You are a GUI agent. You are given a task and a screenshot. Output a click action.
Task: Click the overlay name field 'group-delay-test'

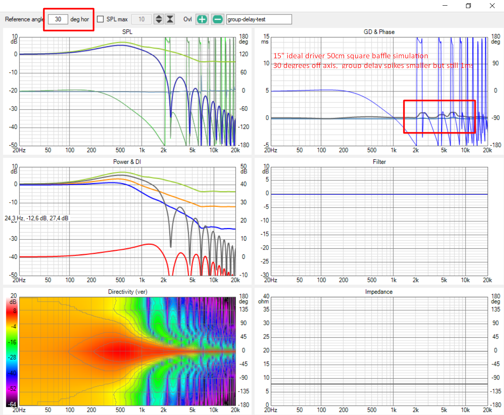[259, 19]
